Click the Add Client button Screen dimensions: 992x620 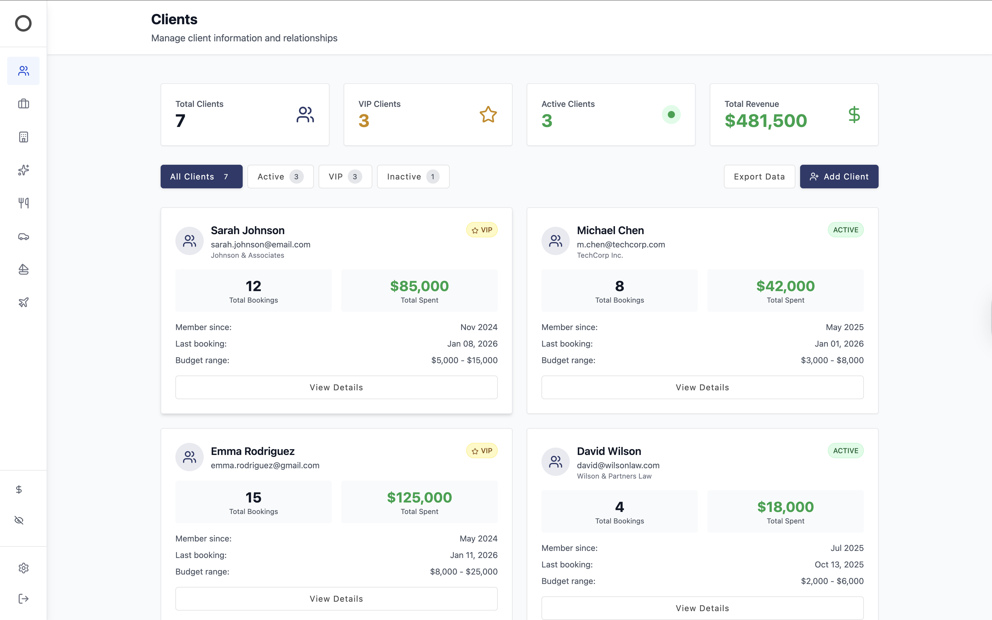[839, 177]
